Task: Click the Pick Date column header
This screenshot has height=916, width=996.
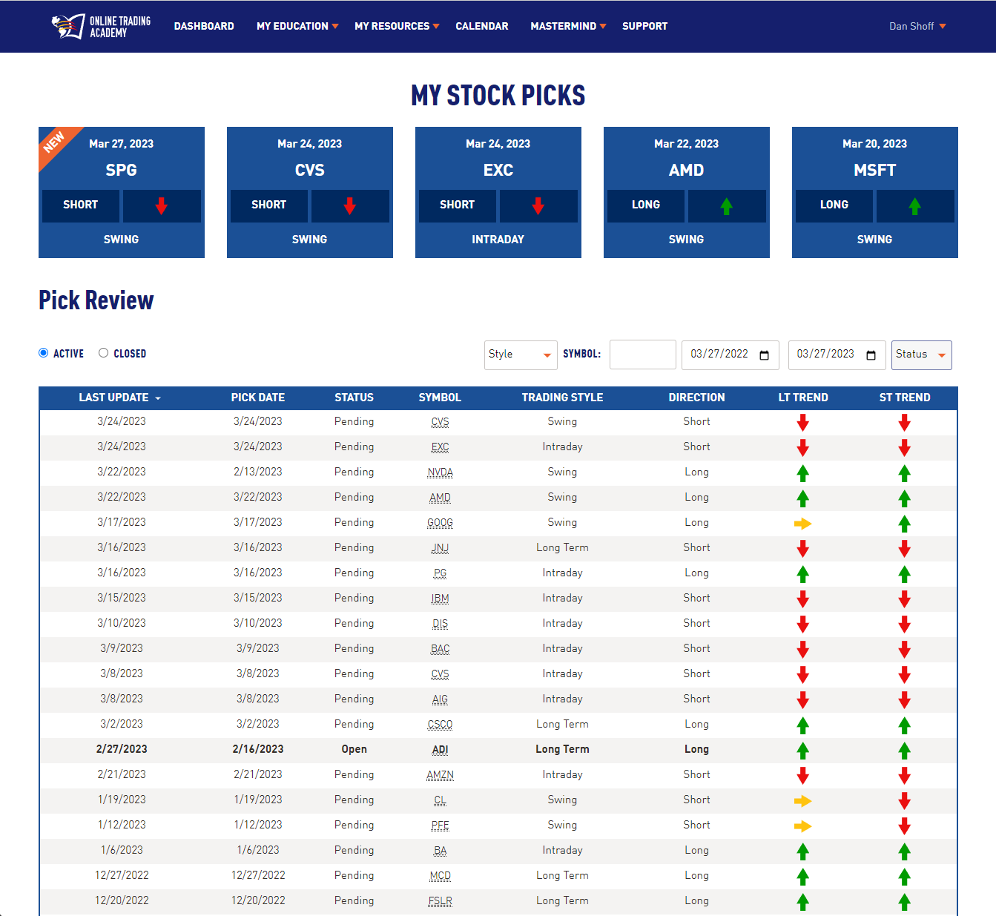Action: click(x=258, y=398)
